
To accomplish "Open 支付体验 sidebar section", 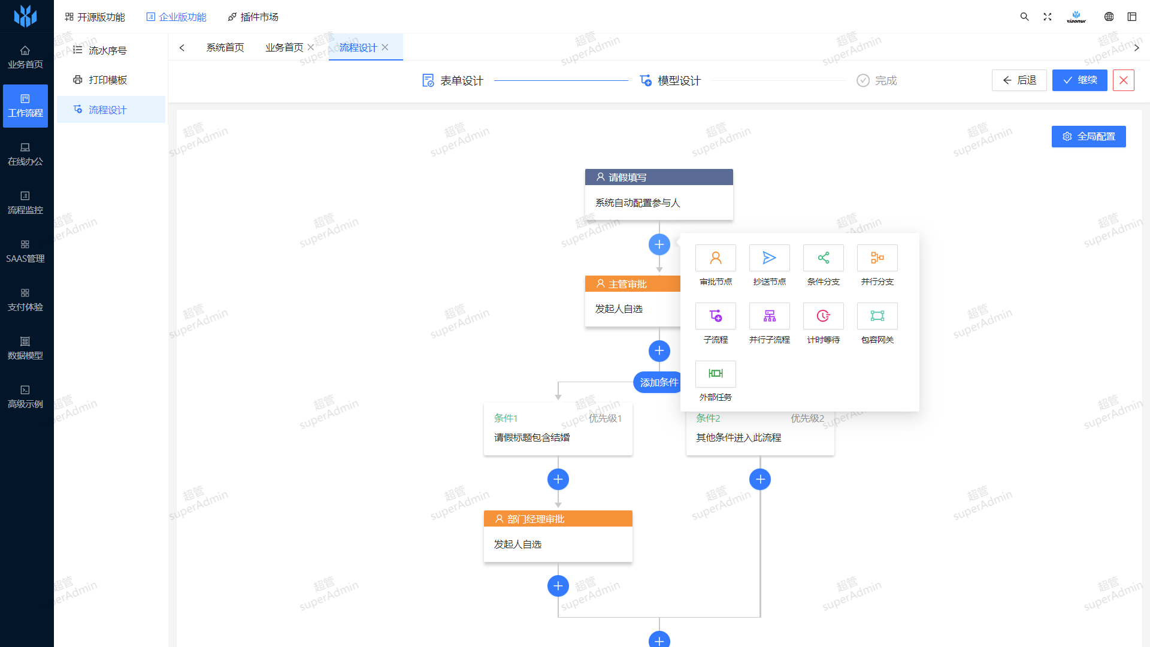I will pyautogui.click(x=25, y=300).
